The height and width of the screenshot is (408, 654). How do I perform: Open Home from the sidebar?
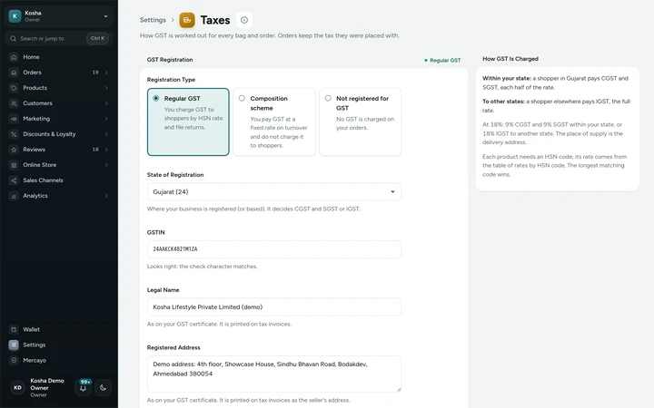(x=59, y=57)
